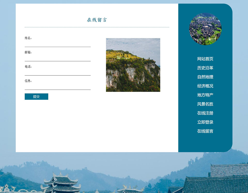Click the 信息 message input field
Screen dimensions: 248x193
pos(58,87)
